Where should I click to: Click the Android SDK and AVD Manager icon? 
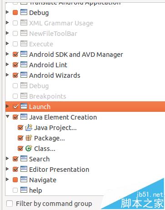pyautogui.click(x=24, y=54)
